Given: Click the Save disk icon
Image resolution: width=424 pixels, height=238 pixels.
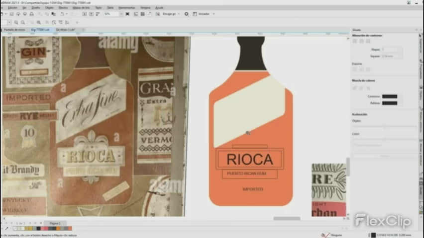Looking at the screenshot, I should 11,14.
